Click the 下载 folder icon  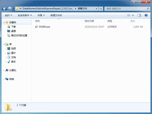9,27
